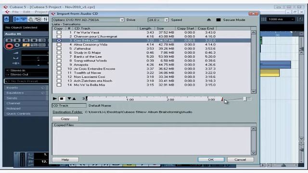Adjust the preview volume slider handle
Image resolution: width=308 pixels, height=173 pixels.
[x=244, y=99]
